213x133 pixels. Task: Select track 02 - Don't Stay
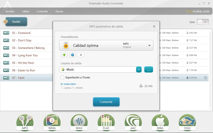tap(22, 40)
